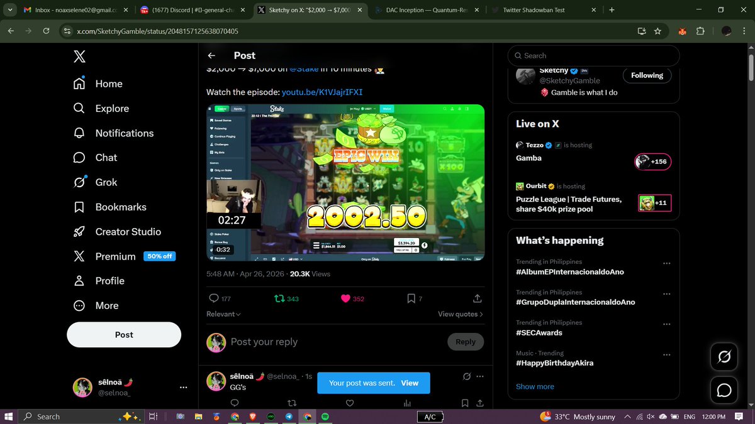Switch to Twitter Shadowban Test tab
This screenshot has height=424, width=755.
coord(545,10)
